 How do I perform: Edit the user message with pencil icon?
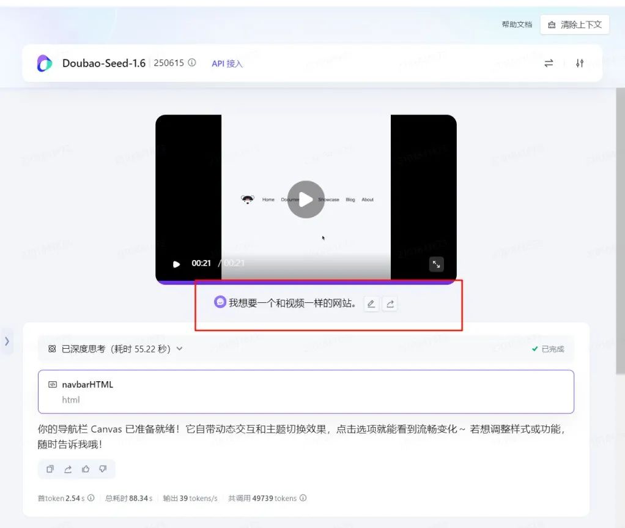tap(371, 304)
